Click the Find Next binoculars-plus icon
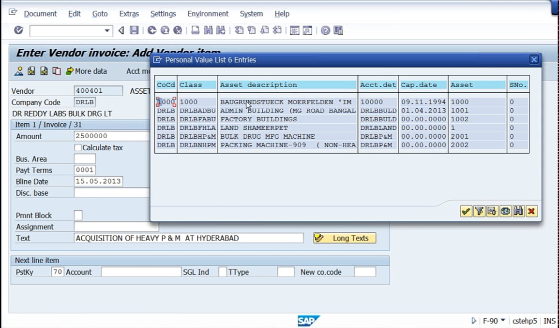 pos(221,30)
